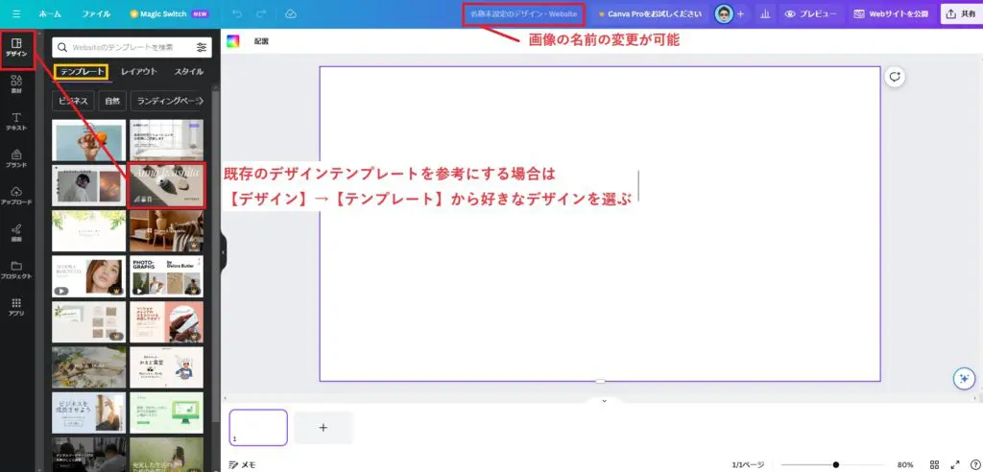Image resolution: width=983 pixels, height=472 pixels.
Task: Select the ランディングページ category chip
Action: click(x=165, y=101)
